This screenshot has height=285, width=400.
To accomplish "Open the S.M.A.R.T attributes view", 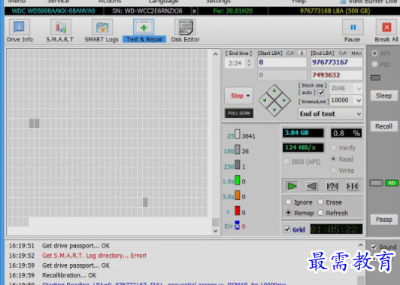I will (x=60, y=31).
